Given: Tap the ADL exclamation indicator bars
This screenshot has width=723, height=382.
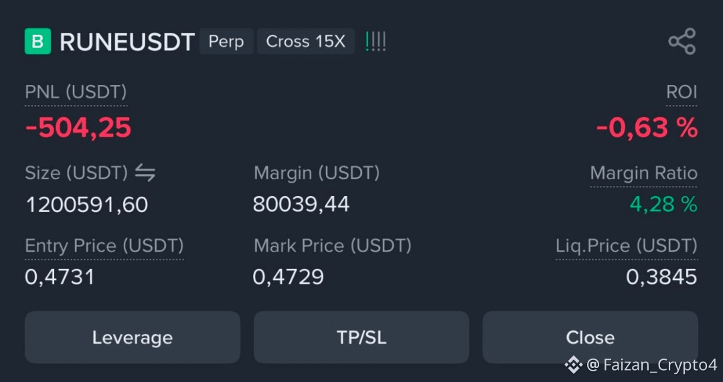Looking at the screenshot, I should tap(376, 41).
